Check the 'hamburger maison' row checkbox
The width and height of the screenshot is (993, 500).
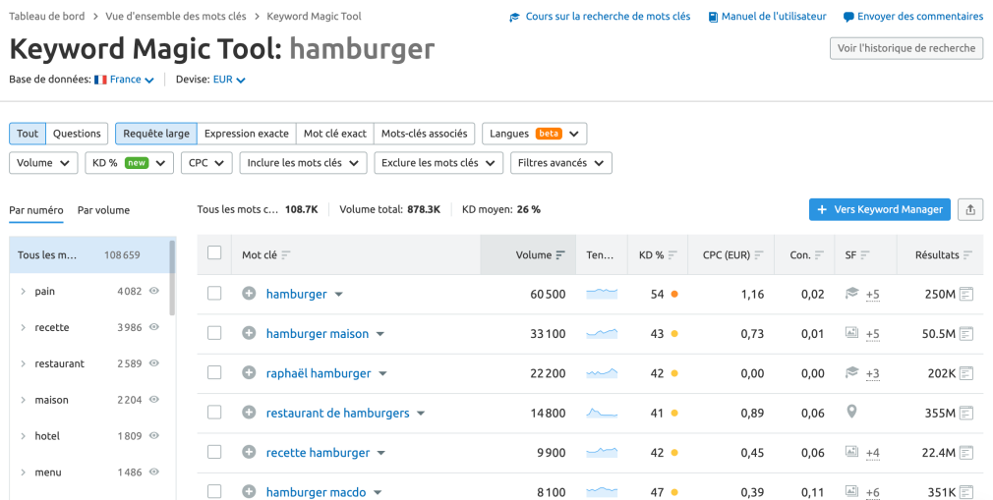coord(214,333)
